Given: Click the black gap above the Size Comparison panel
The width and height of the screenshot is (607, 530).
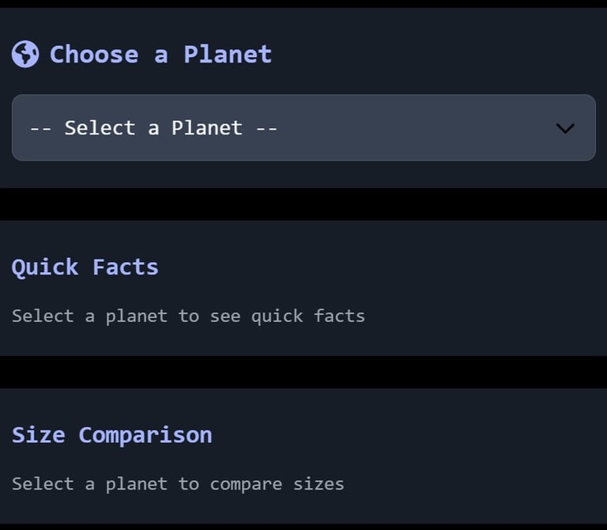Looking at the screenshot, I should point(303,372).
